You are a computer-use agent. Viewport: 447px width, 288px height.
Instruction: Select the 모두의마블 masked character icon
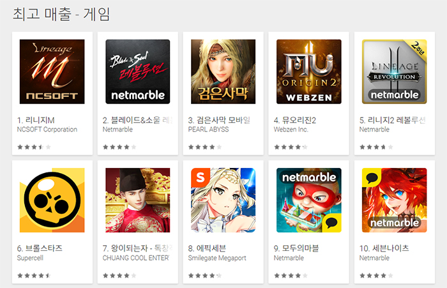308,200
